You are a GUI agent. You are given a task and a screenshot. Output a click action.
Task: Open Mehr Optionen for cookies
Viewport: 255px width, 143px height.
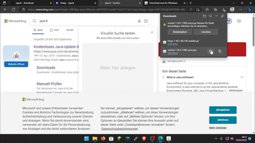(218, 128)
